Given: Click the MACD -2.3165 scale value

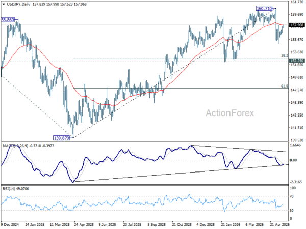Looking at the screenshot, I should tap(296, 182).
